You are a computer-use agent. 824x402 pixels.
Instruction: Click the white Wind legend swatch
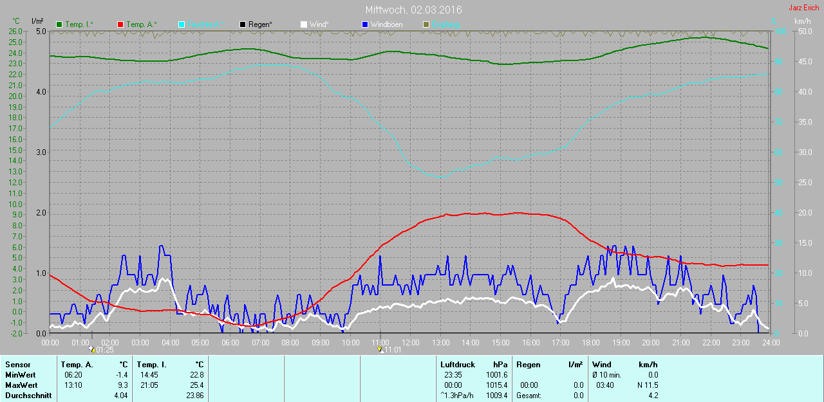tap(304, 24)
